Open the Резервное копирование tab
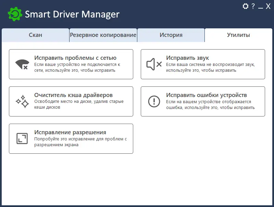Screen dimensions: 274x207 click(x=103, y=35)
